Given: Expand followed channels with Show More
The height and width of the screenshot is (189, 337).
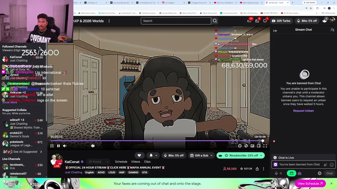Looking at the screenshot, I should (10, 102).
